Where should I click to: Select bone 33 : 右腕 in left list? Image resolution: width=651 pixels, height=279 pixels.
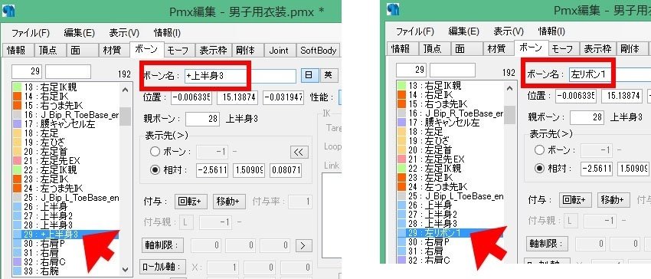coord(66,271)
